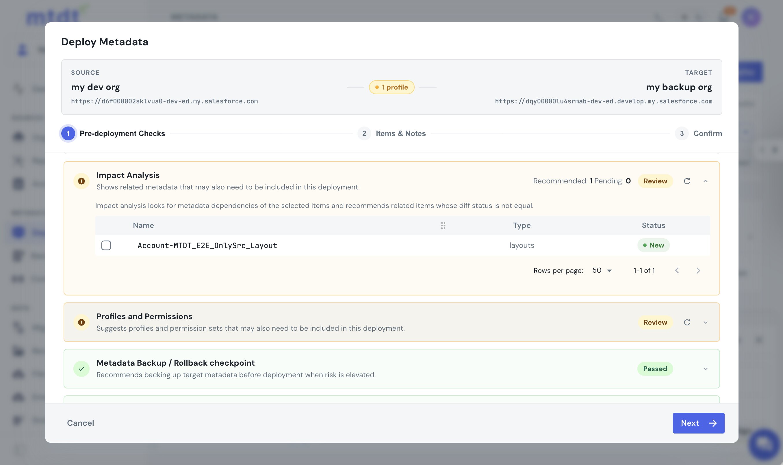Click the Name column header
Screen dimensions: 783x465
(143, 225)
